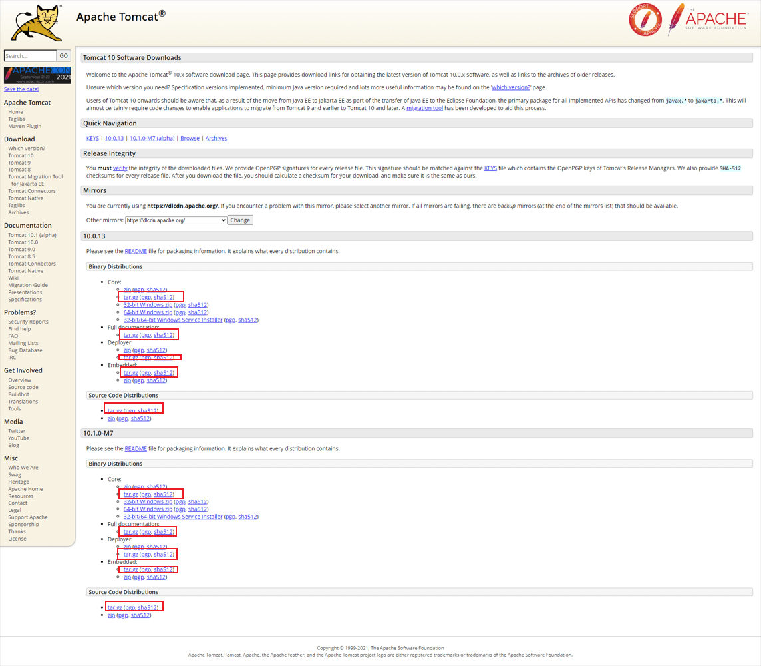Open Migration Guide sidebar link
The width and height of the screenshot is (761, 666).
point(28,285)
